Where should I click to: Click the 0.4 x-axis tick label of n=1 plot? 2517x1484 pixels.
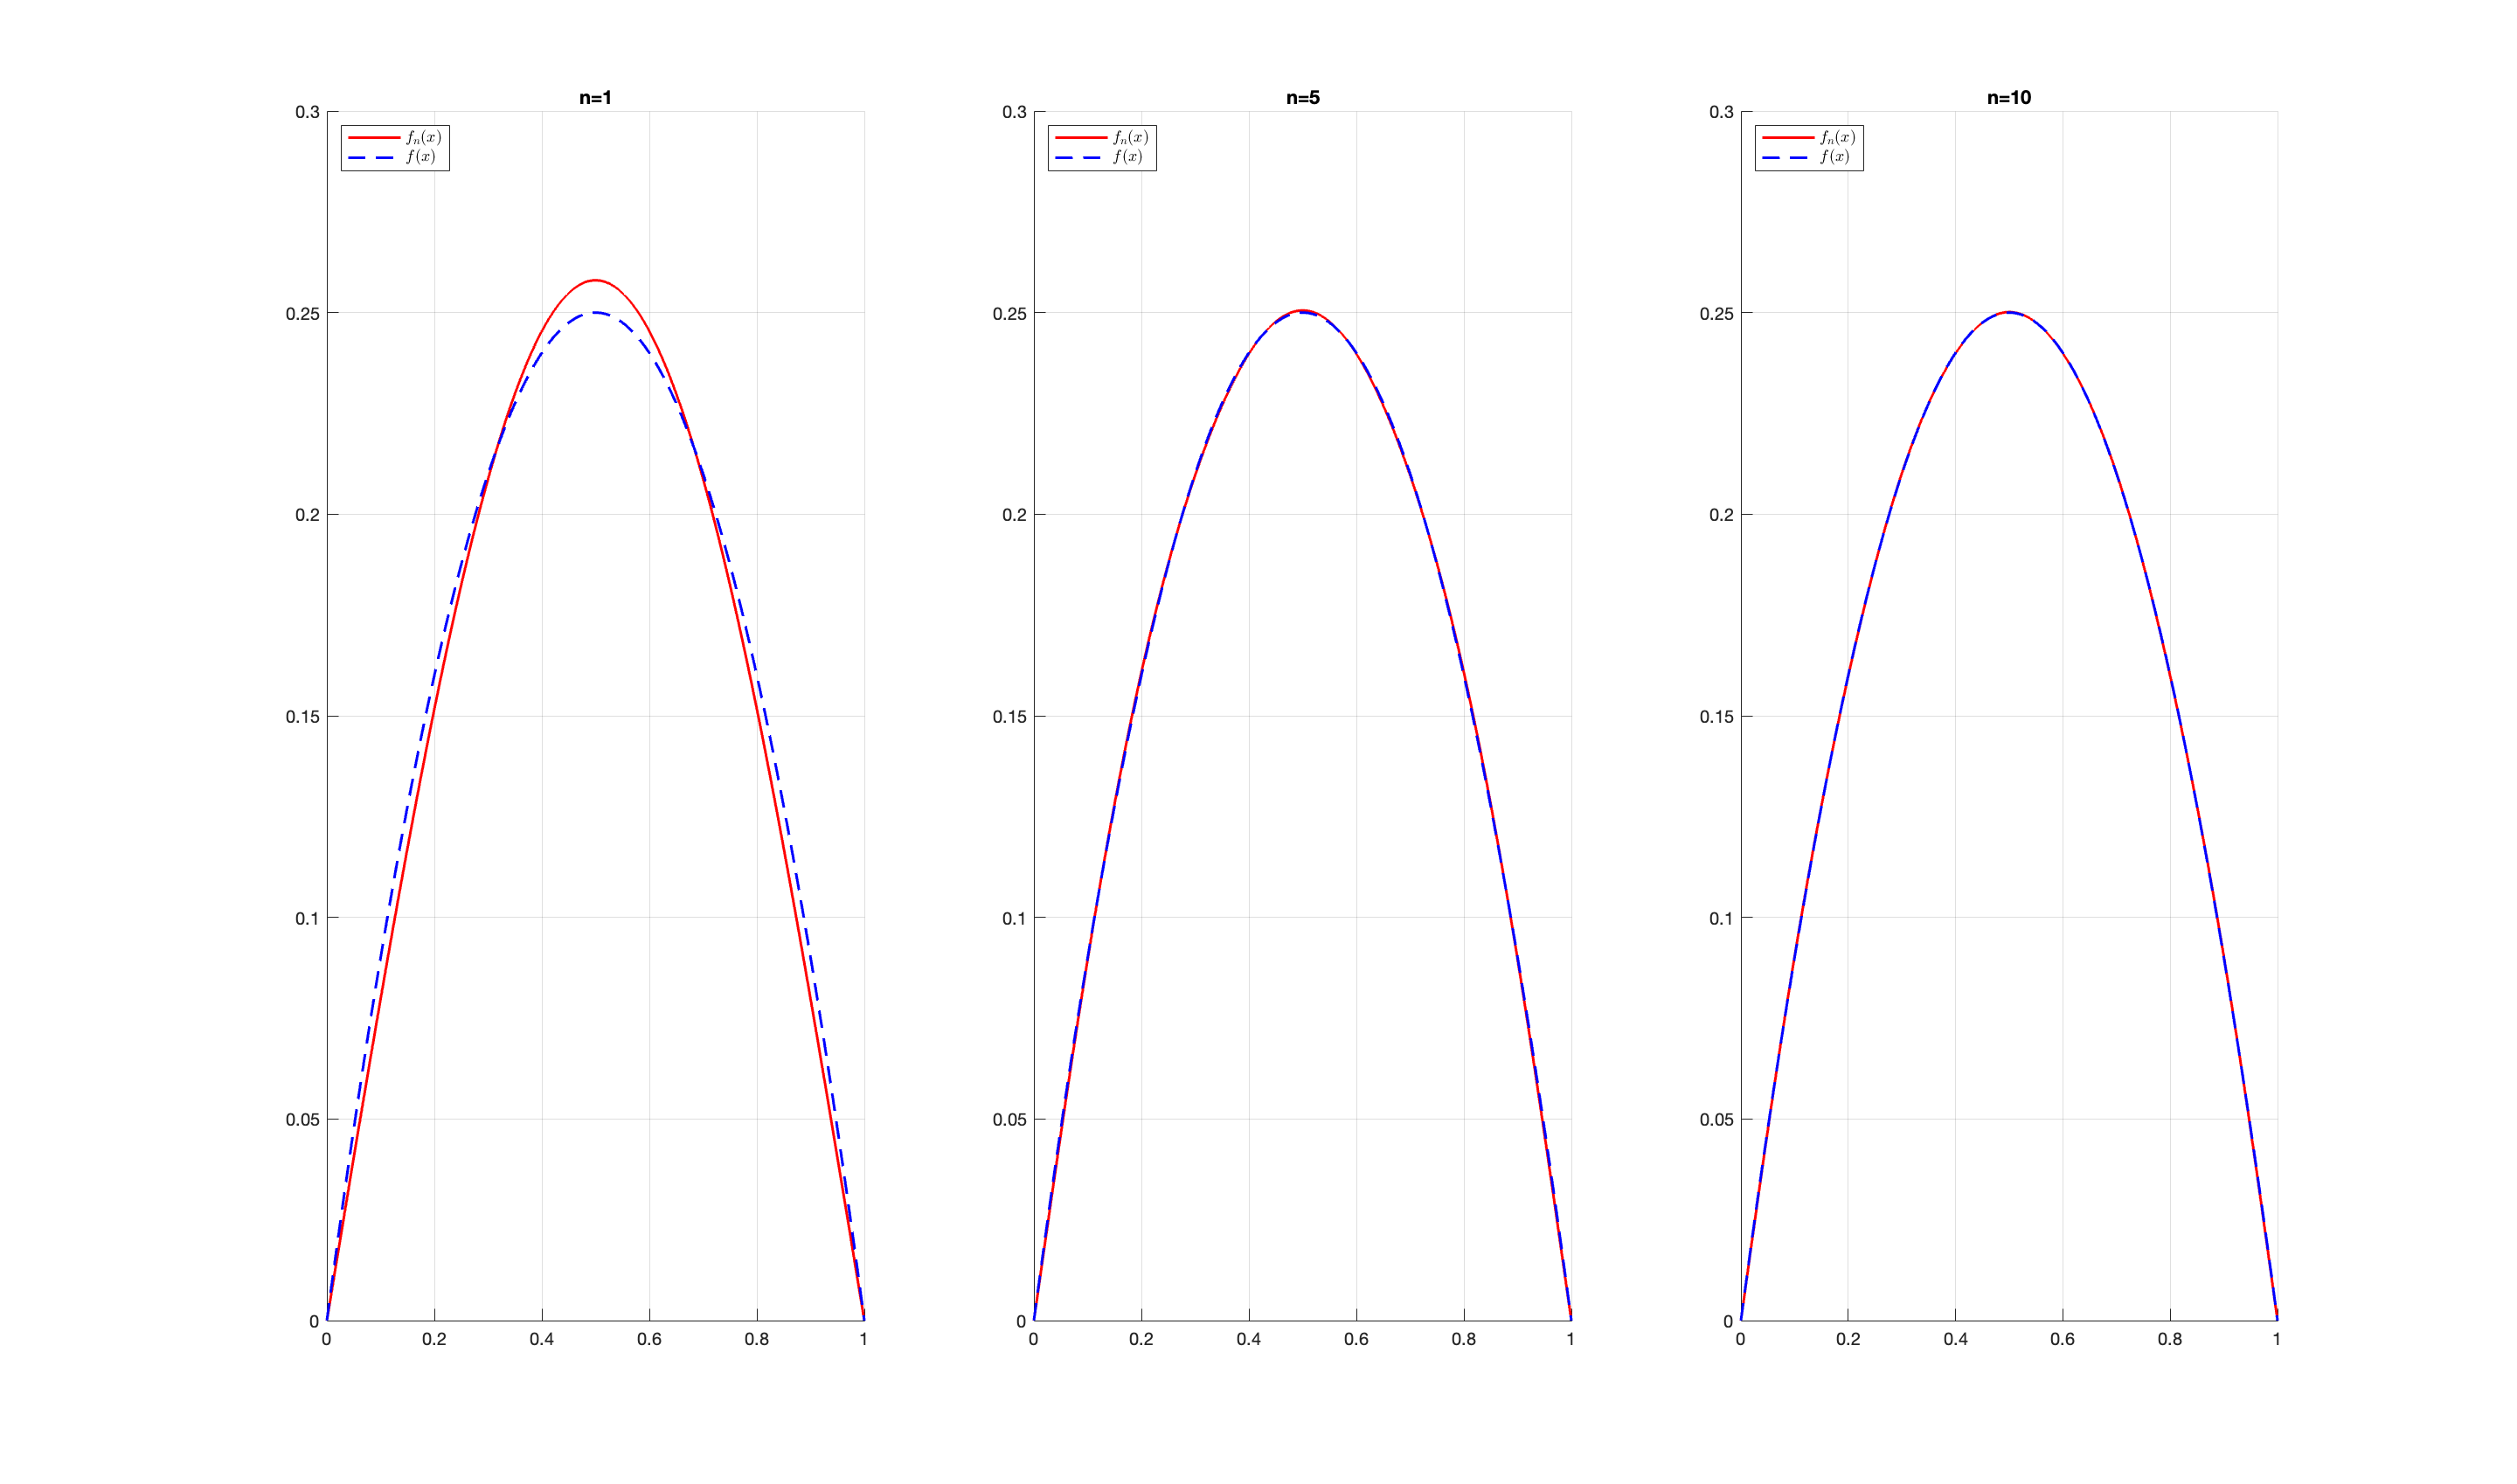point(541,1339)
